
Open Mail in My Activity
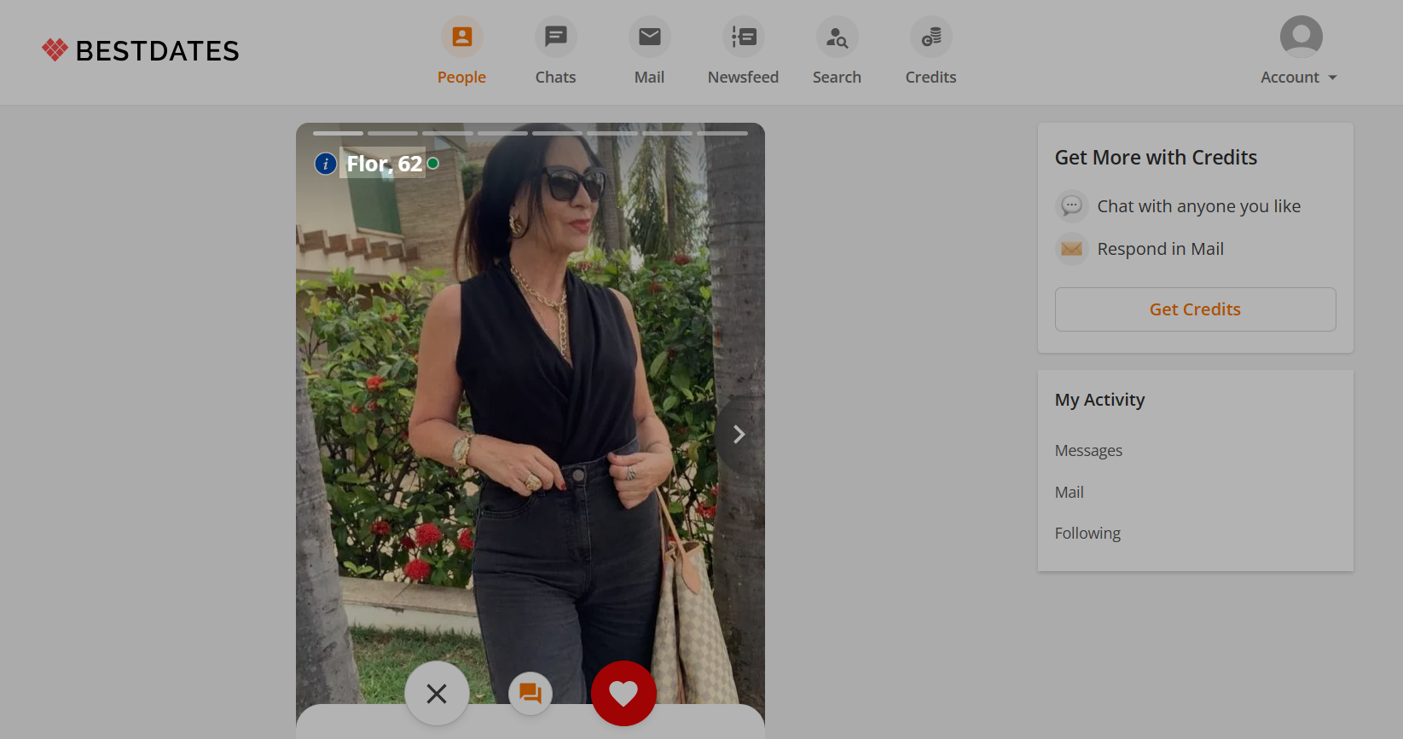tap(1069, 492)
